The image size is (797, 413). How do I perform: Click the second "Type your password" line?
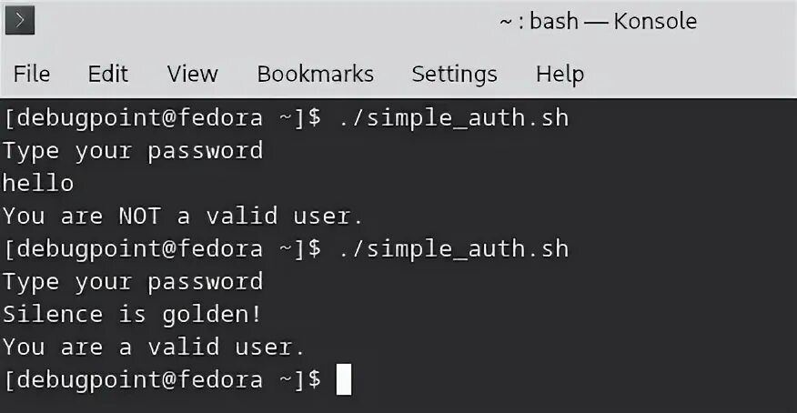click(x=133, y=282)
